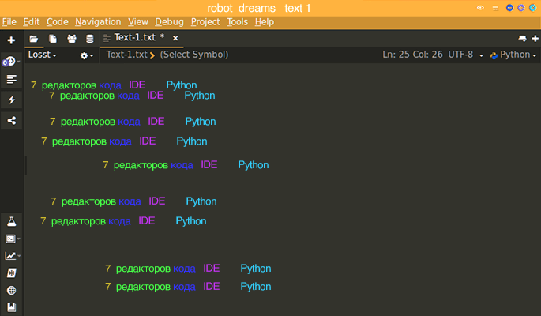Image resolution: width=541 pixels, height=316 pixels.
Task: Change language via the Python dropdown
Action: [513, 55]
